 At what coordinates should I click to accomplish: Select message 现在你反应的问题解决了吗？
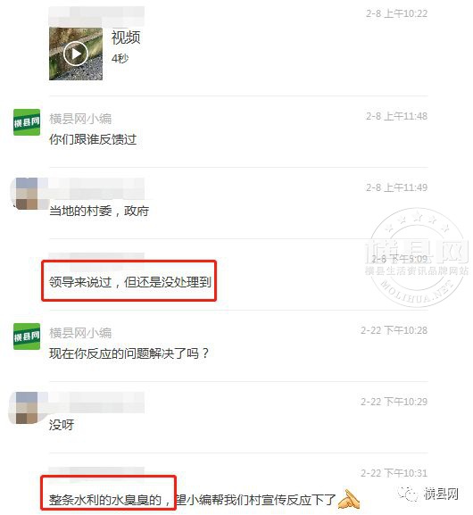point(129,353)
